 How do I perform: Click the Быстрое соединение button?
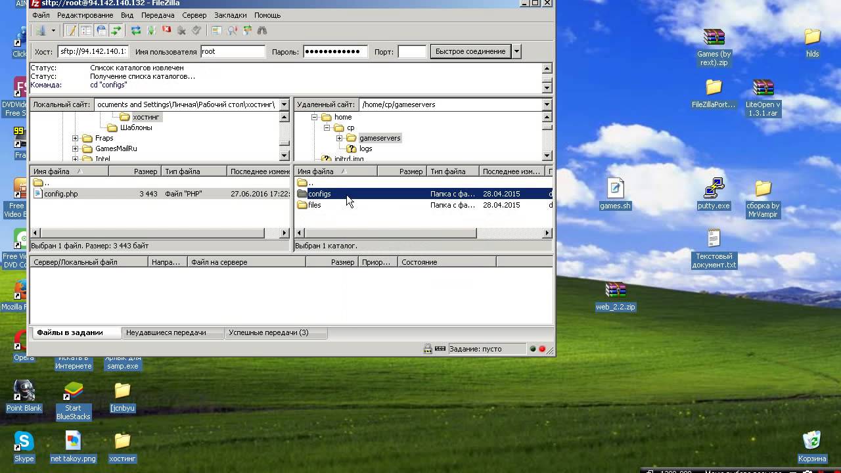470,51
